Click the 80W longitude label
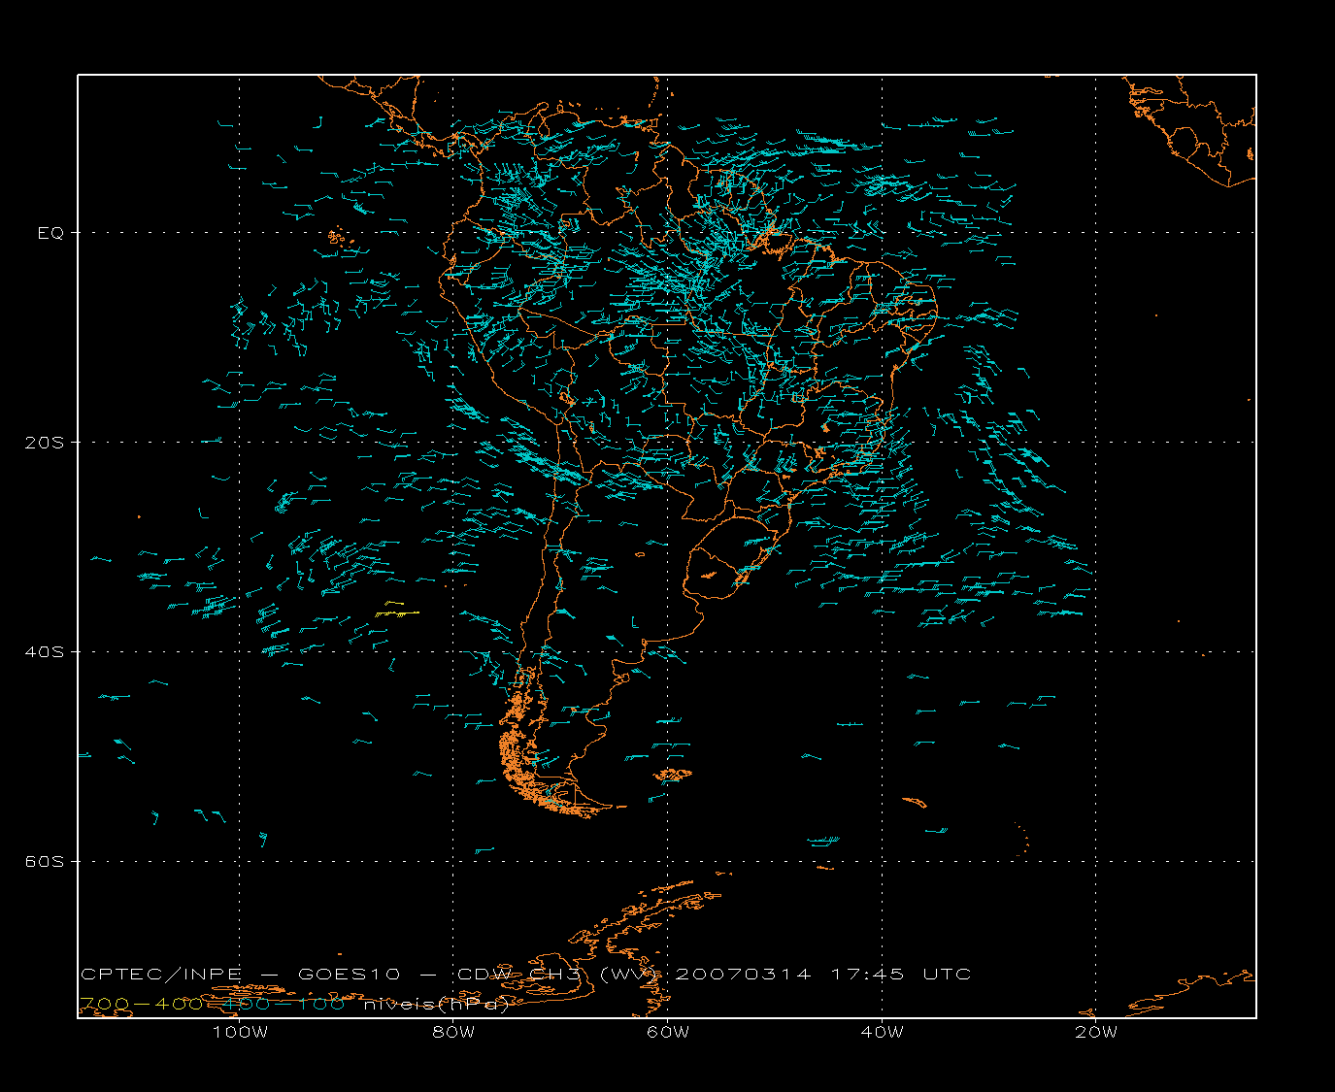Viewport: 1335px width, 1092px height. 453,1033
